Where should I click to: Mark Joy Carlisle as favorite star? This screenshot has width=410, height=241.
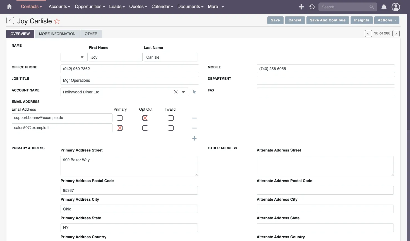click(57, 21)
